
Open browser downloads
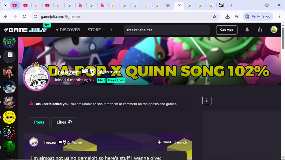pyautogui.click(x=227, y=16)
